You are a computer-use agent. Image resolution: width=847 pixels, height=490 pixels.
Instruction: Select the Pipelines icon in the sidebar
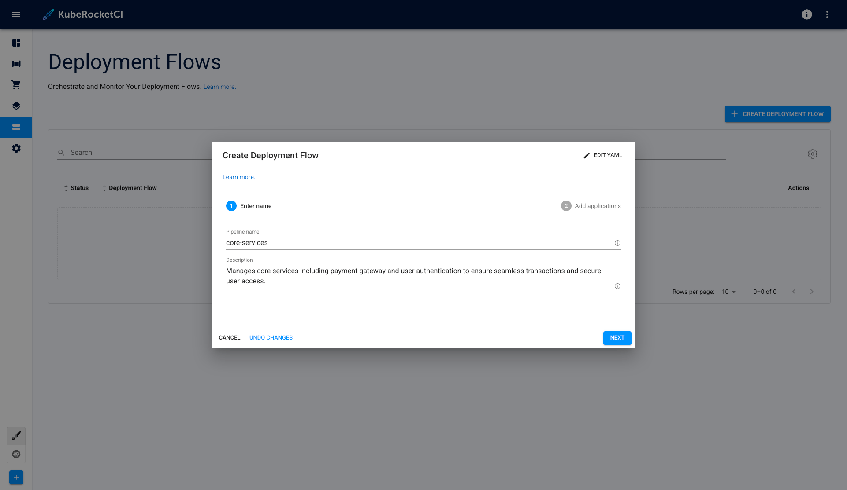16,64
